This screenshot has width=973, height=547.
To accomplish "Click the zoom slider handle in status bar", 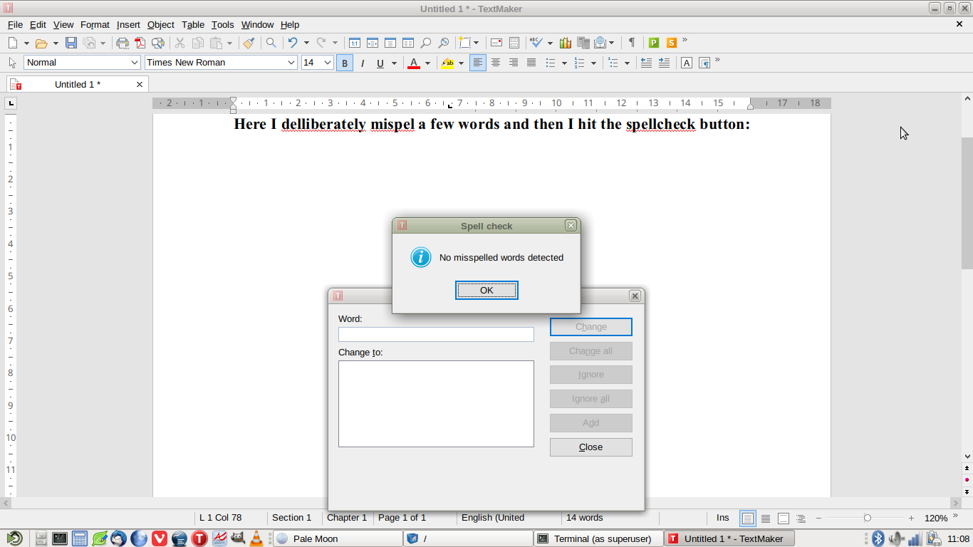I will click(x=867, y=518).
